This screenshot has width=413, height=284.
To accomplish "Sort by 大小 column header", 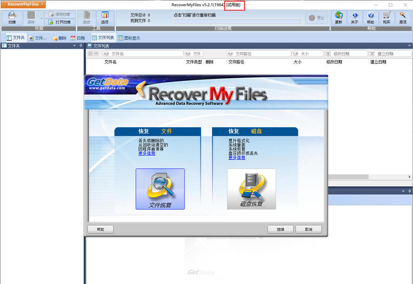I will [x=298, y=62].
